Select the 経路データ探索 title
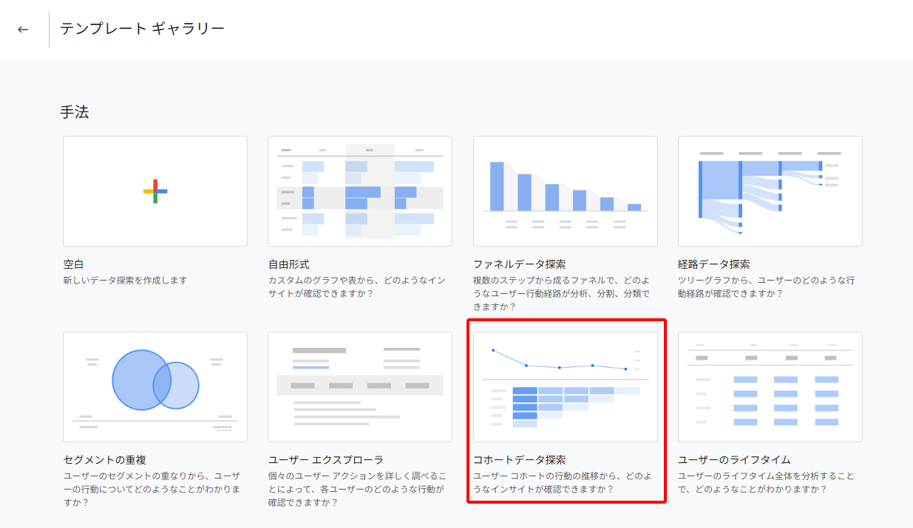 tap(714, 264)
